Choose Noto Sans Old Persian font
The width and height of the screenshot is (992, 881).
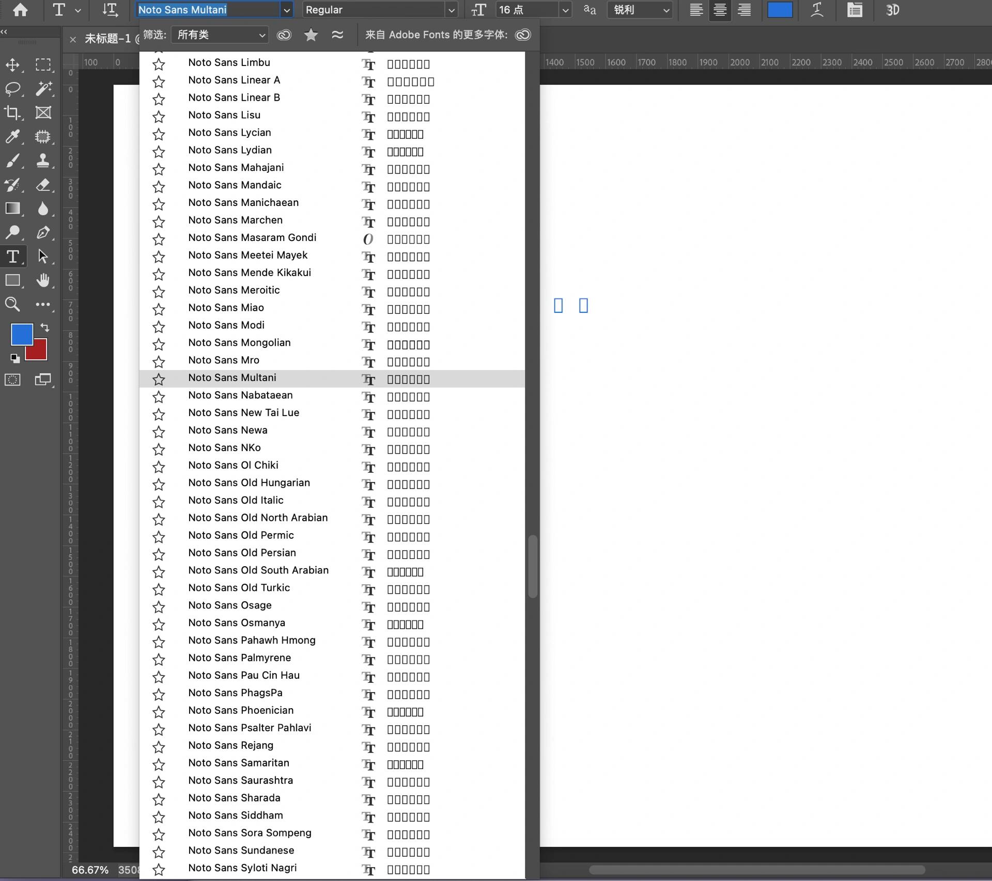pyautogui.click(x=332, y=554)
